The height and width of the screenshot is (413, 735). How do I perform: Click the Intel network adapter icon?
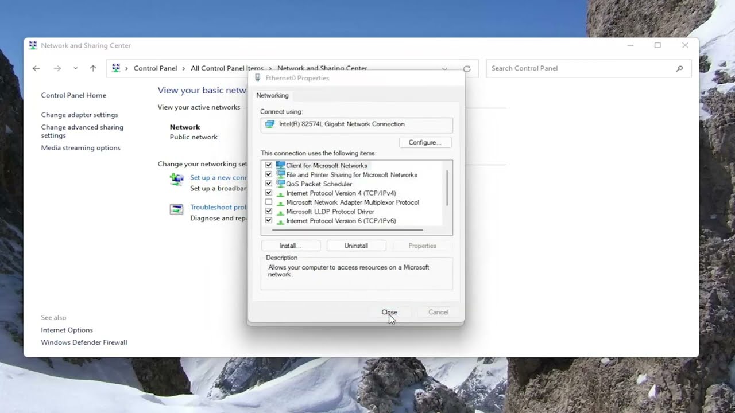pos(270,124)
